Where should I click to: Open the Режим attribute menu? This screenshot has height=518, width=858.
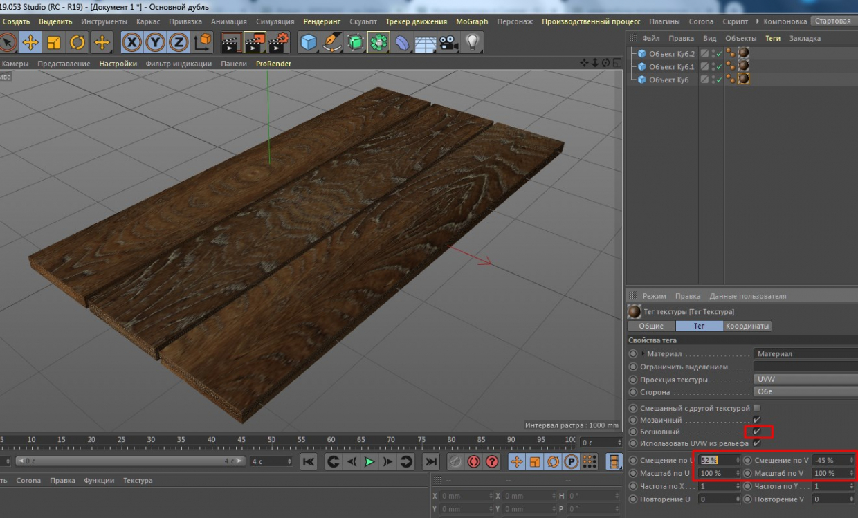(654, 296)
